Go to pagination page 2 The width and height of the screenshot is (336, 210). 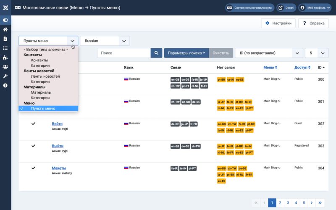[x=280, y=203]
